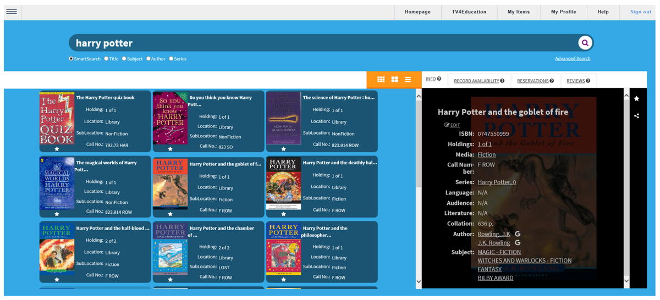The image size is (660, 300).
Task: Open Holdings '1 of 1' link in details
Action: [x=485, y=144]
